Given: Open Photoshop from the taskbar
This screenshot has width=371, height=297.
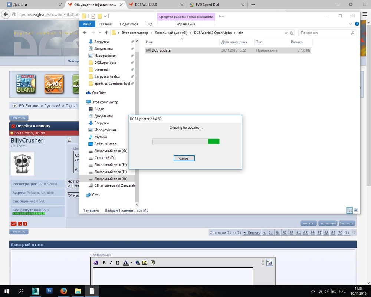Looking at the screenshot, I should click(x=49, y=291).
